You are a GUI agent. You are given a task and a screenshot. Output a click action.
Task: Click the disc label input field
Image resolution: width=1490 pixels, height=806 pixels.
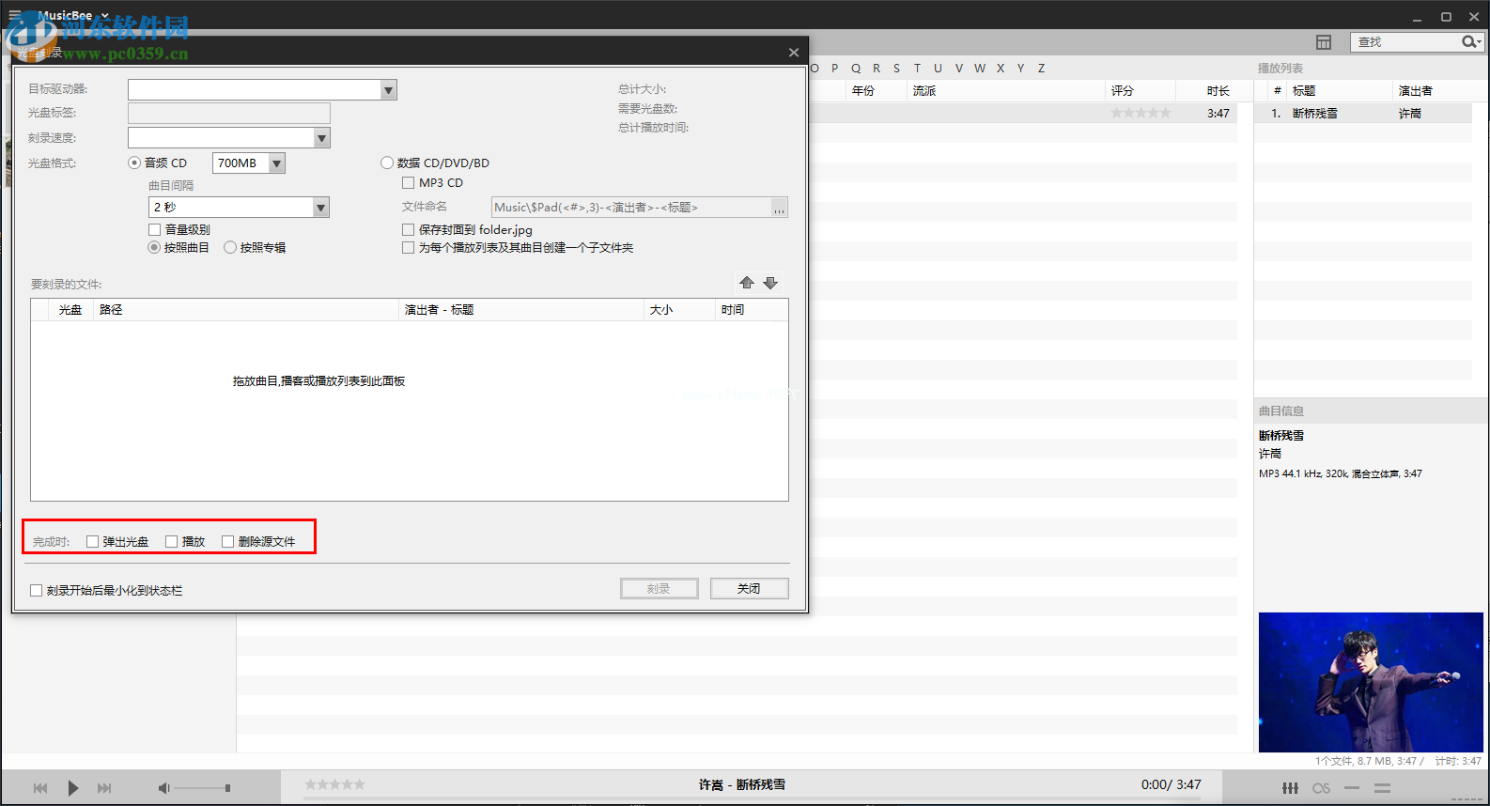coord(229,113)
